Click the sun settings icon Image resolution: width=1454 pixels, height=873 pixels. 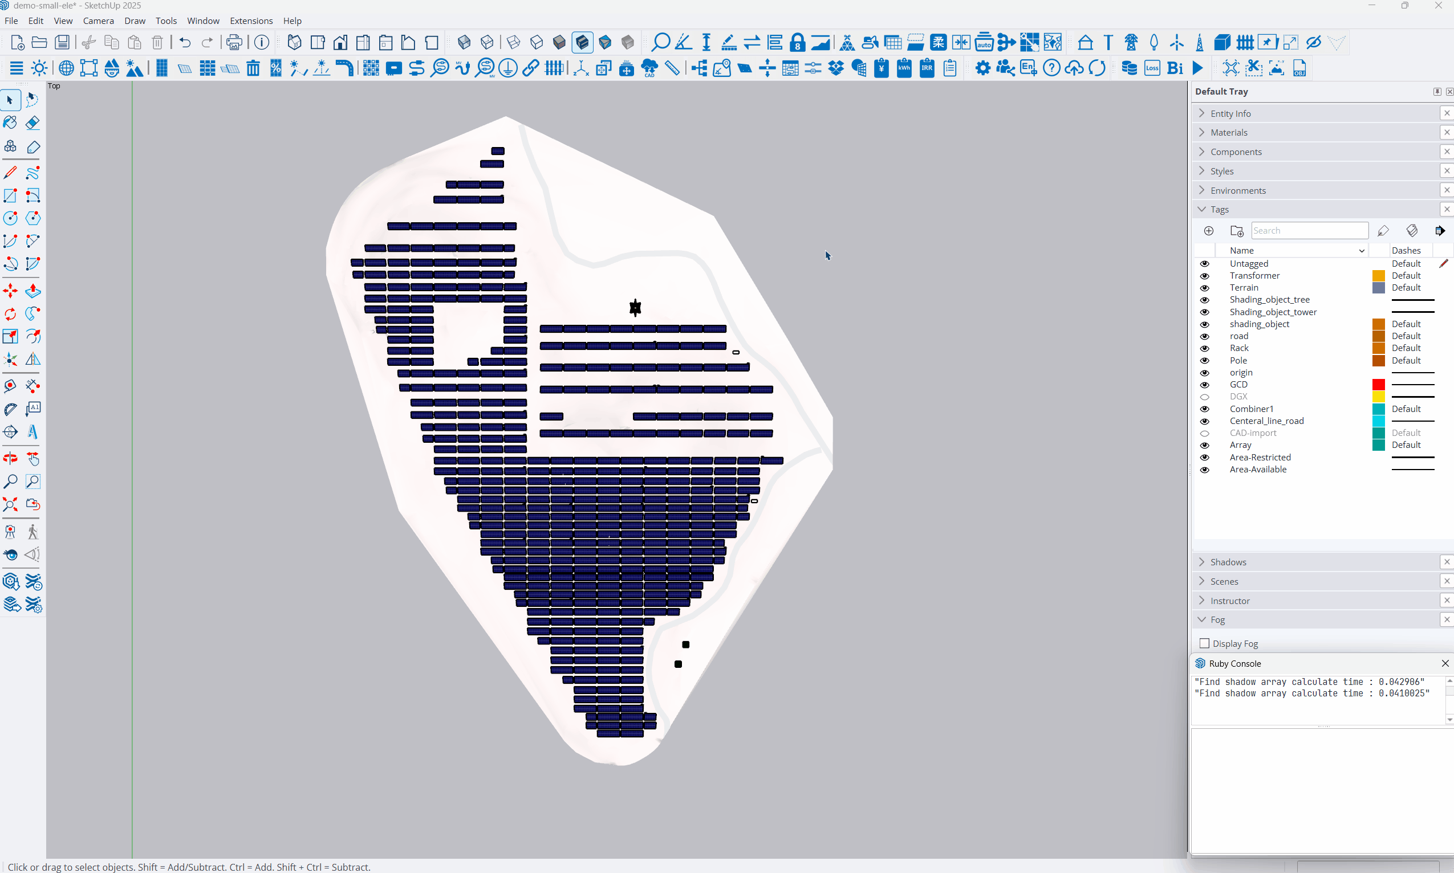point(39,68)
